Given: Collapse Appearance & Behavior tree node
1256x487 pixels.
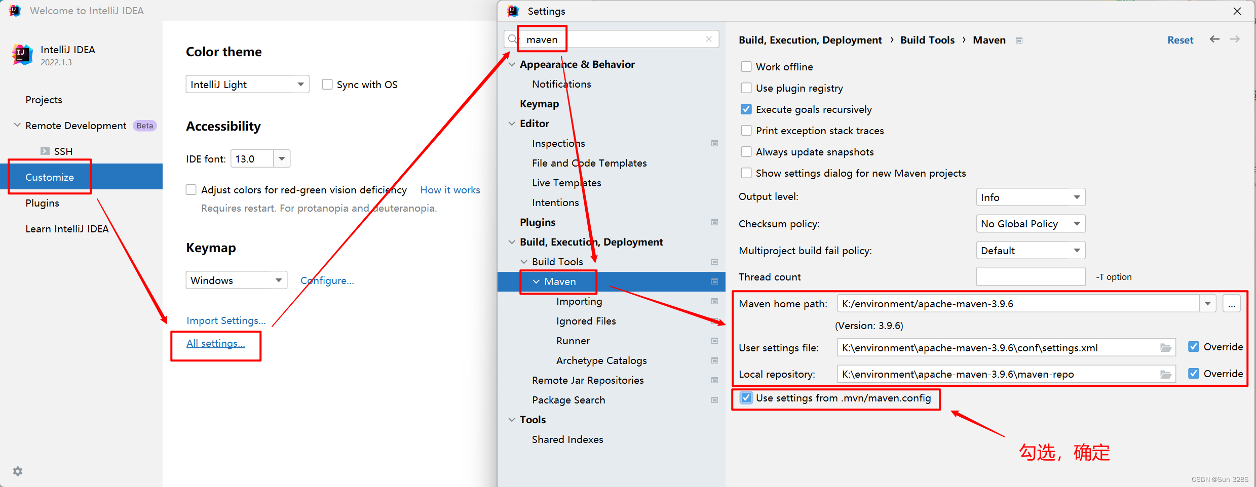Looking at the screenshot, I should click(512, 64).
